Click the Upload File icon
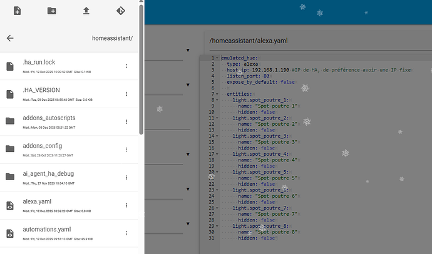Screen dimensions: 432x254 (86, 11)
